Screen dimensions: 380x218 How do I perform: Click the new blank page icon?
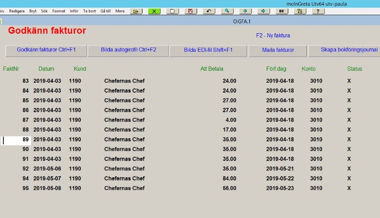tap(172, 11)
